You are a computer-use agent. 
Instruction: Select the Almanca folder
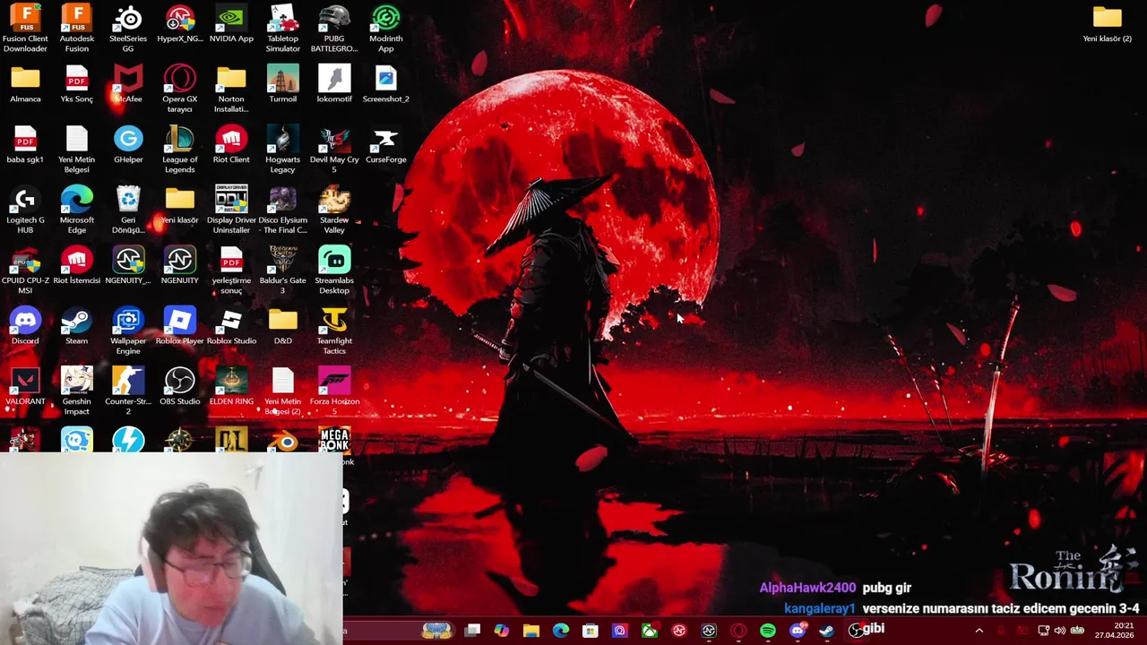point(25,84)
